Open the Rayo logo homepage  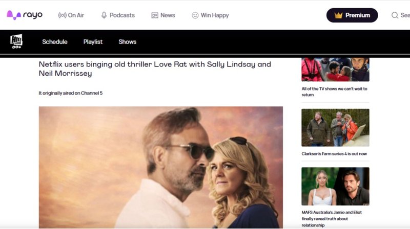point(24,15)
